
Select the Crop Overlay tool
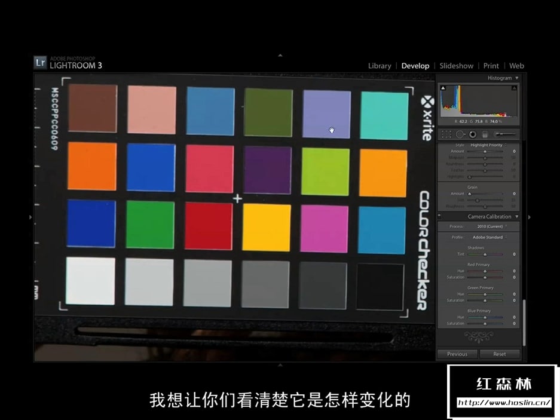click(x=446, y=134)
